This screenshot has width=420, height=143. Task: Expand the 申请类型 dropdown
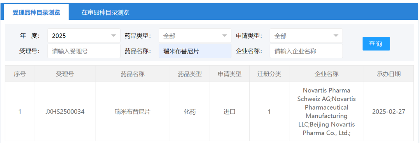[306, 36]
